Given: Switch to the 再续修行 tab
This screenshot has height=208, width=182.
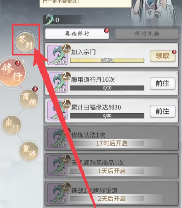Looking at the screenshot, I should (x=77, y=34).
